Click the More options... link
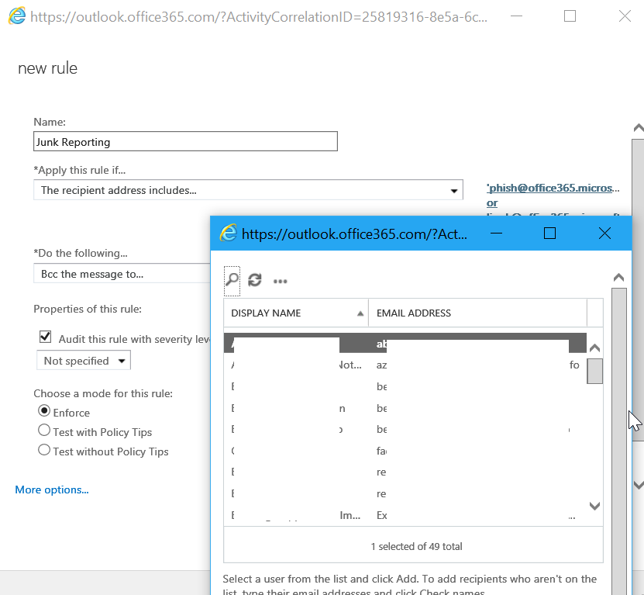This screenshot has width=644, height=595. point(52,489)
